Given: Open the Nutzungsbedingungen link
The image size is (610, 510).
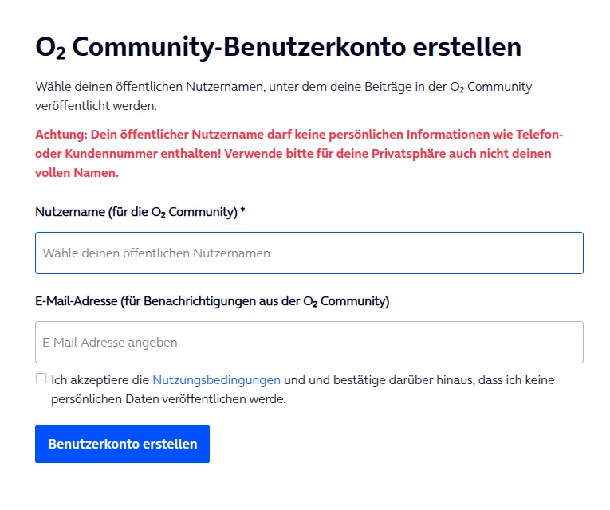Looking at the screenshot, I should pos(216,380).
